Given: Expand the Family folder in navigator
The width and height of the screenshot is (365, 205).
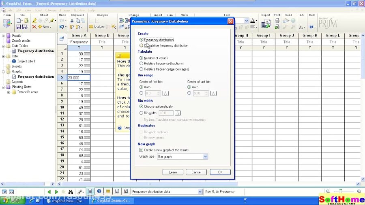Looking at the screenshot, I should (x=3, y=36).
